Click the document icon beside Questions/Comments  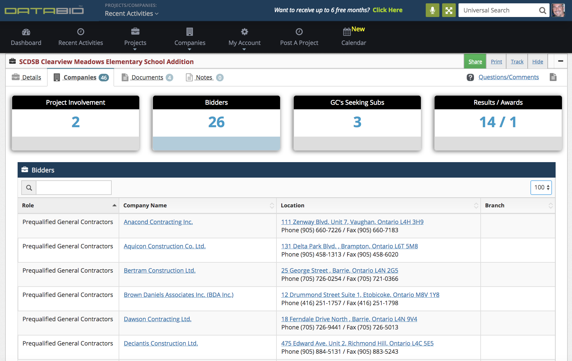pos(553,77)
